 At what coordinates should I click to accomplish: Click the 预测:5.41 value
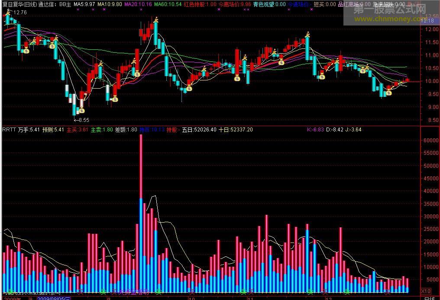pyautogui.click(x=53, y=129)
